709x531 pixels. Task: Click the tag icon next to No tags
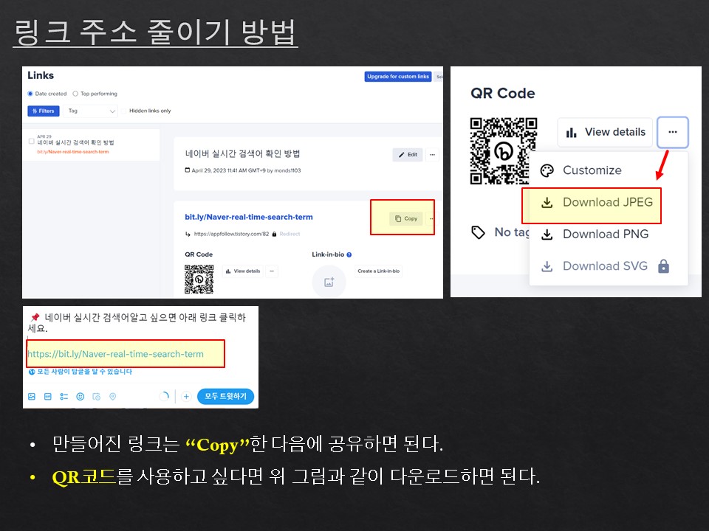coord(478,232)
